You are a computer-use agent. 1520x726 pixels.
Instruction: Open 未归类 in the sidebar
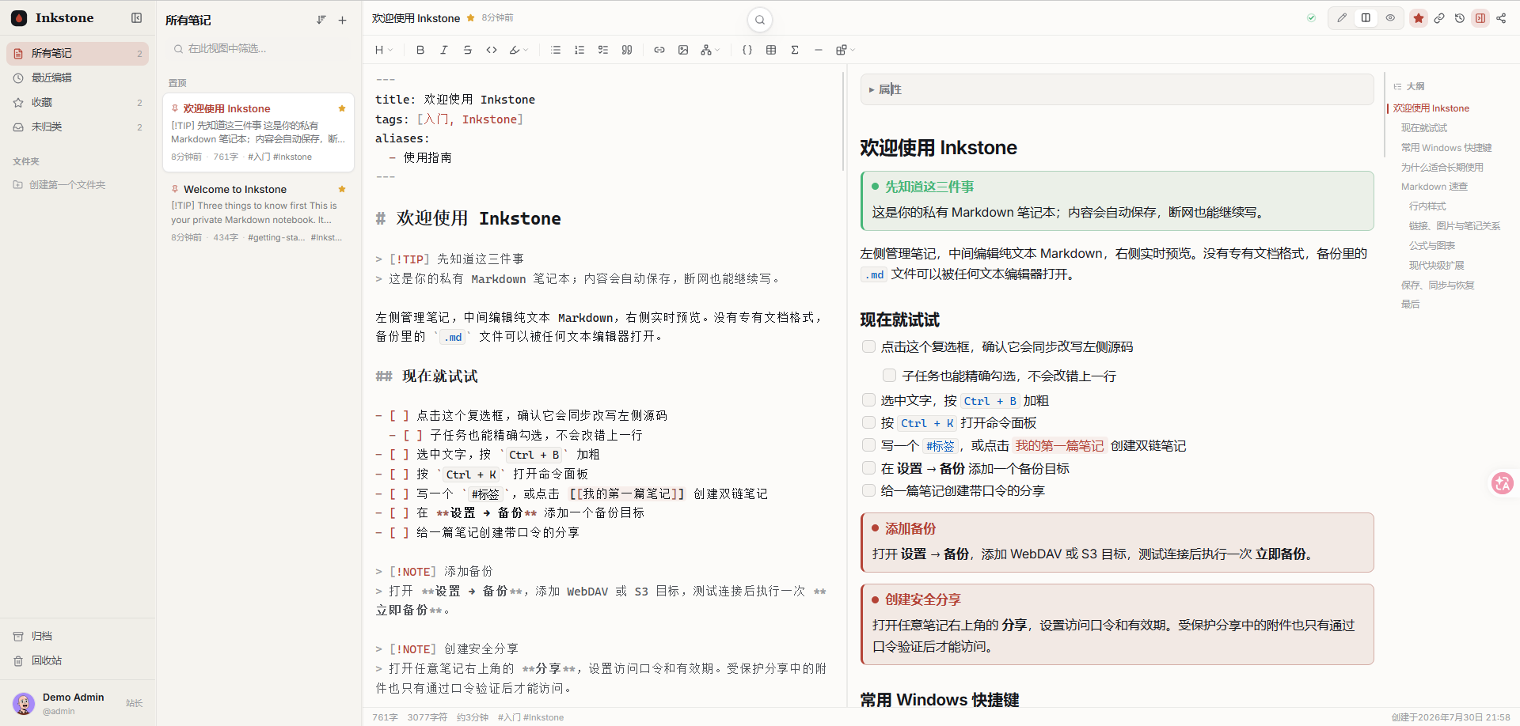tap(78, 127)
